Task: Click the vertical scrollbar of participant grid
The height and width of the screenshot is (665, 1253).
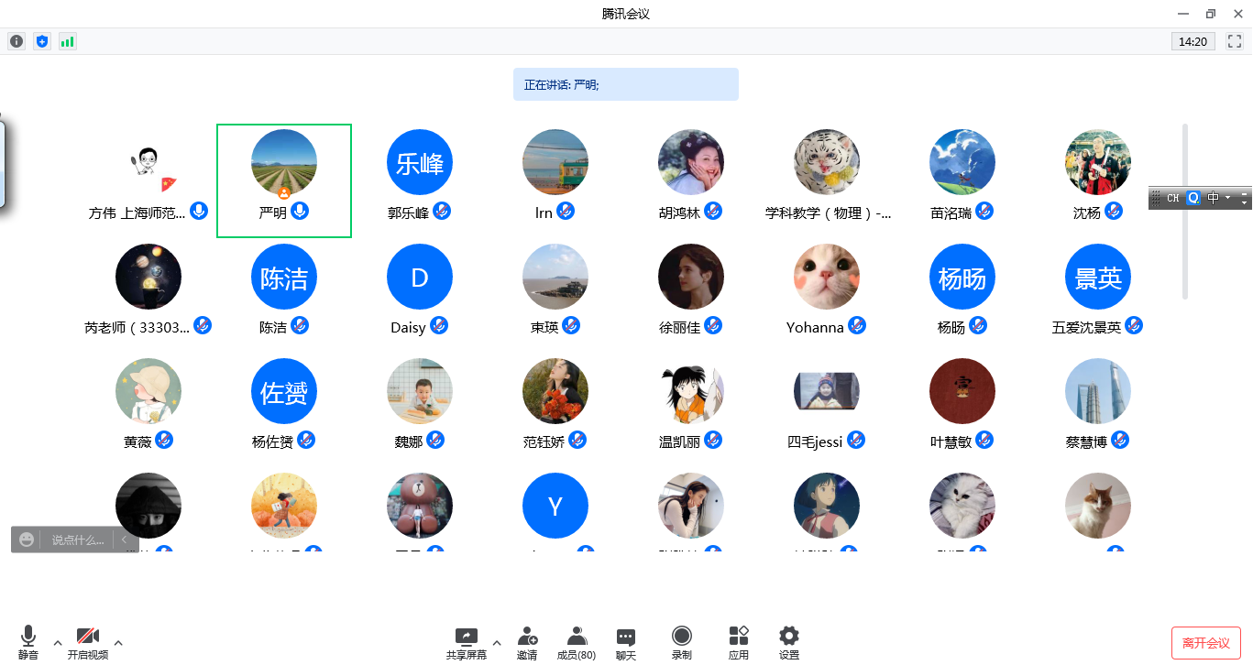Action: [x=1185, y=211]
